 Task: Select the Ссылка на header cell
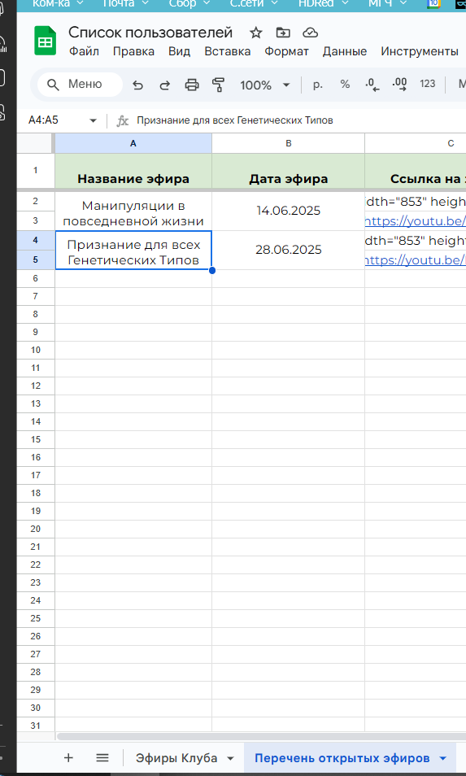coord(416,171)
